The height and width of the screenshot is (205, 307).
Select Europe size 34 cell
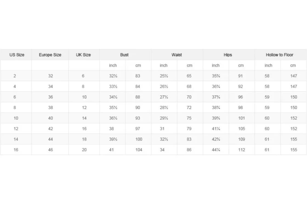coord(50,87)
